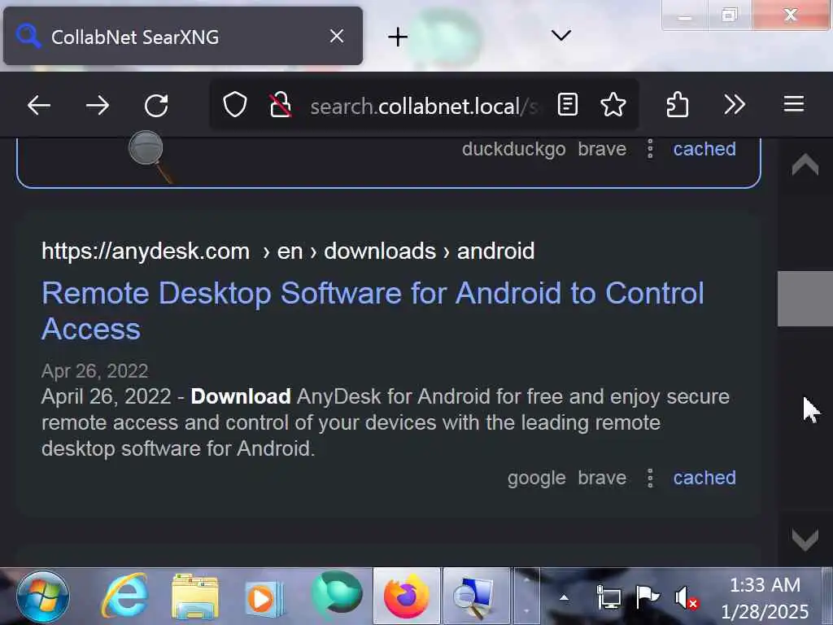Show more tools overflow chevrons
833x625 pixels.
click(735, 105)
